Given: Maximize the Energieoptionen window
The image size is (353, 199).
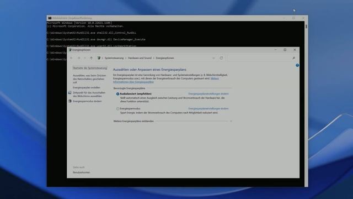Looking at the screenshot, I should pyautogui.click(x=285, y=50).
